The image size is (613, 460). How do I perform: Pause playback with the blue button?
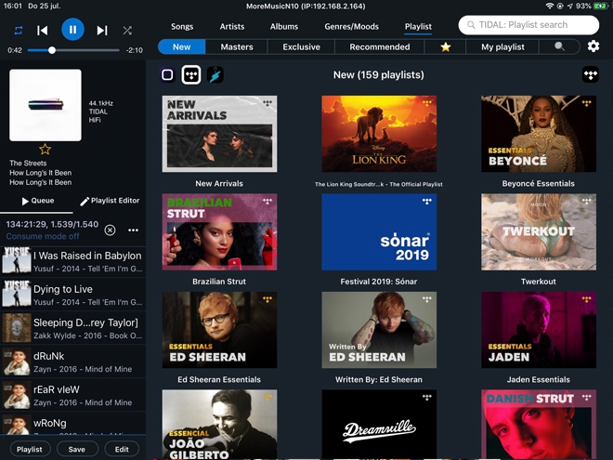click(72, 30)
